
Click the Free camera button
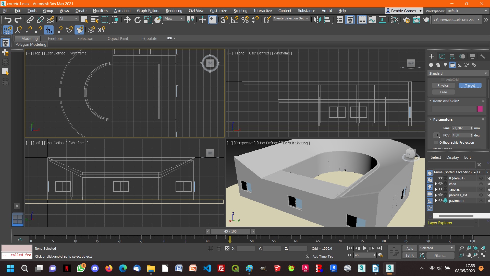[x=443, y=92]
